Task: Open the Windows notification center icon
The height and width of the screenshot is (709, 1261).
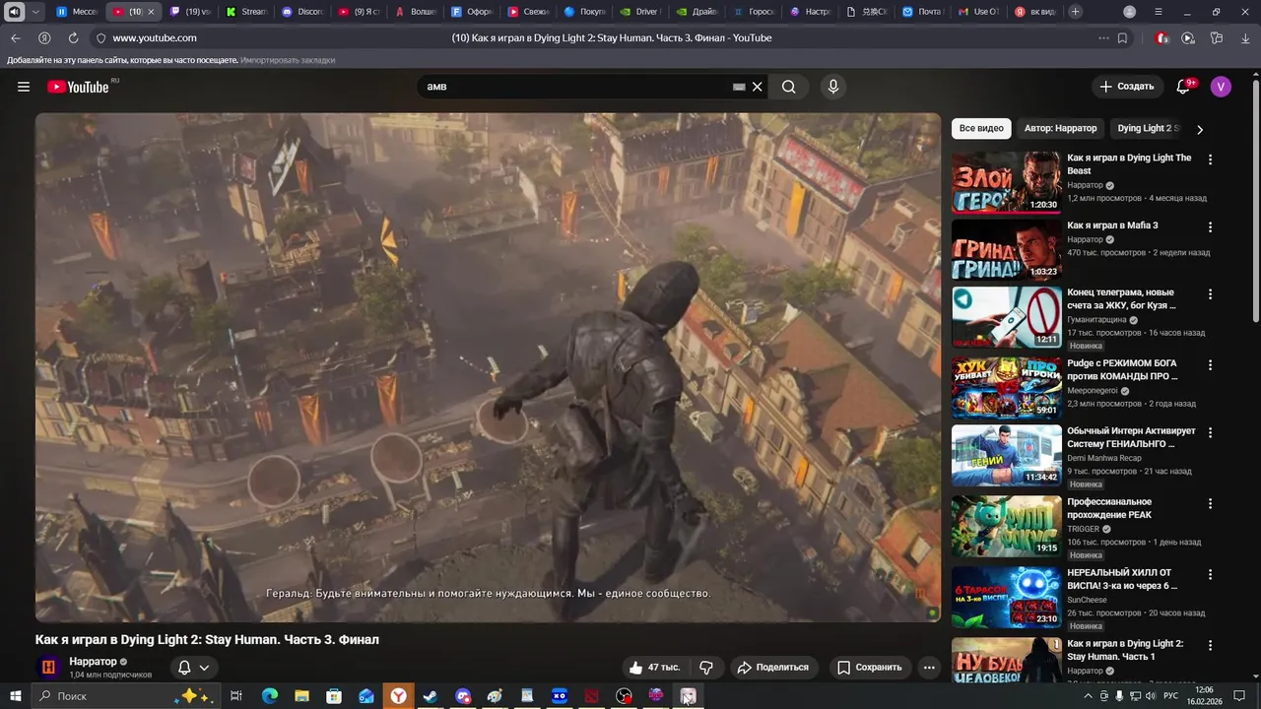Action: pyautogui.click(x=1239, y=696)
